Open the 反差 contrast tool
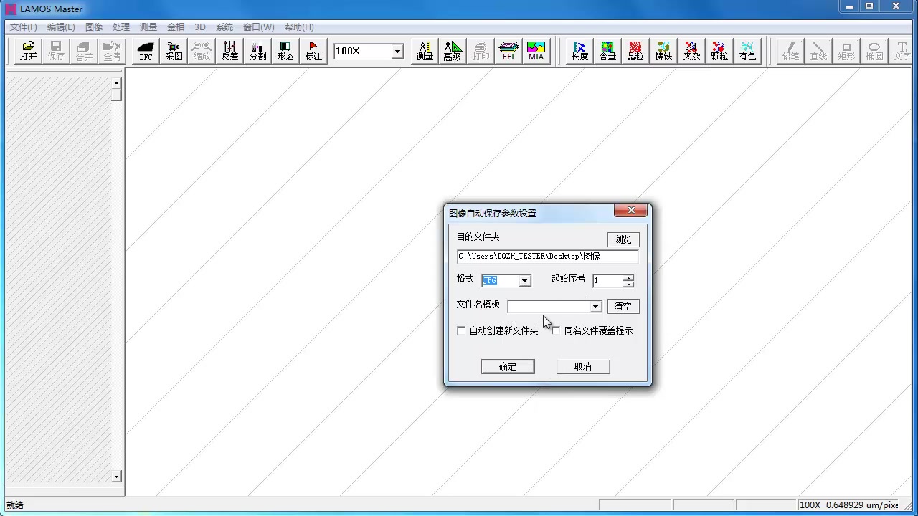918x516 pixels. click(229, 51)
